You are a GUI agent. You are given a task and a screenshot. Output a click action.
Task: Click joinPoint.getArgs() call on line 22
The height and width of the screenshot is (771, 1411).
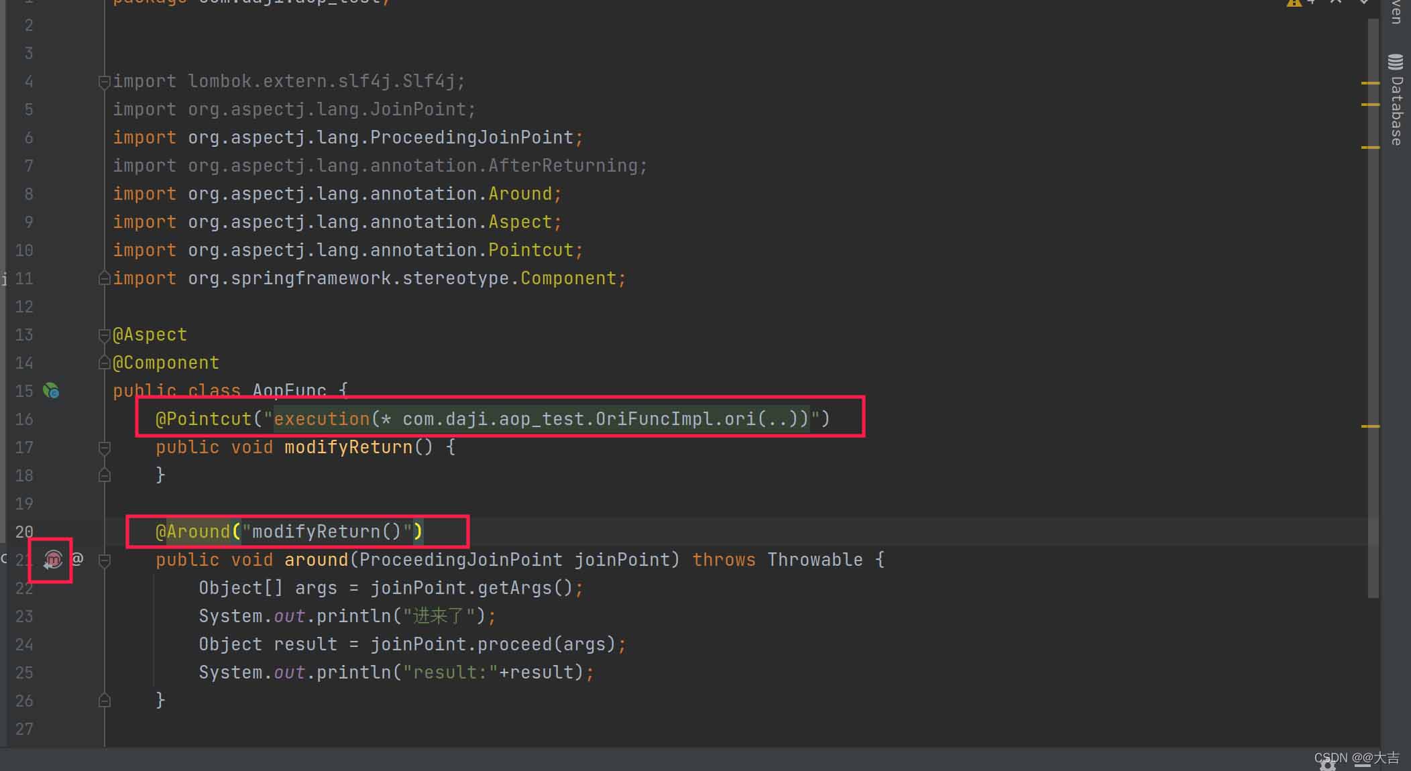[471, 588]
